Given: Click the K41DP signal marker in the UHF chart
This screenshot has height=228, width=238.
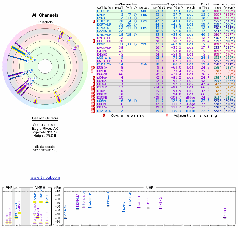Looking at the screenshot, I should click(148, 208).
